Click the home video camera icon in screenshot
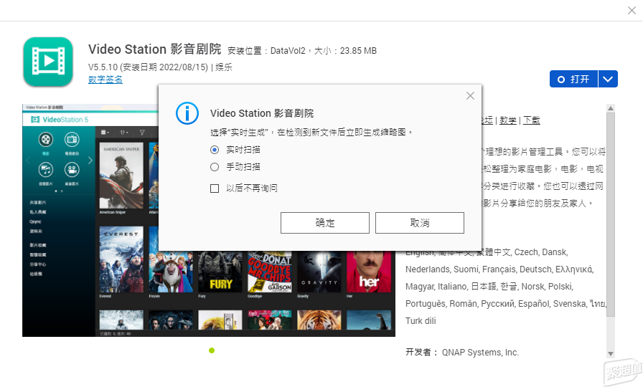 click(72, 170)
